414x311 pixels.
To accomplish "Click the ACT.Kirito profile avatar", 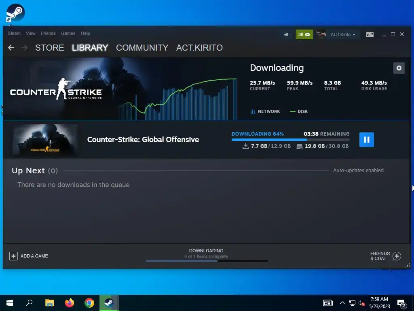I will 321,34.
